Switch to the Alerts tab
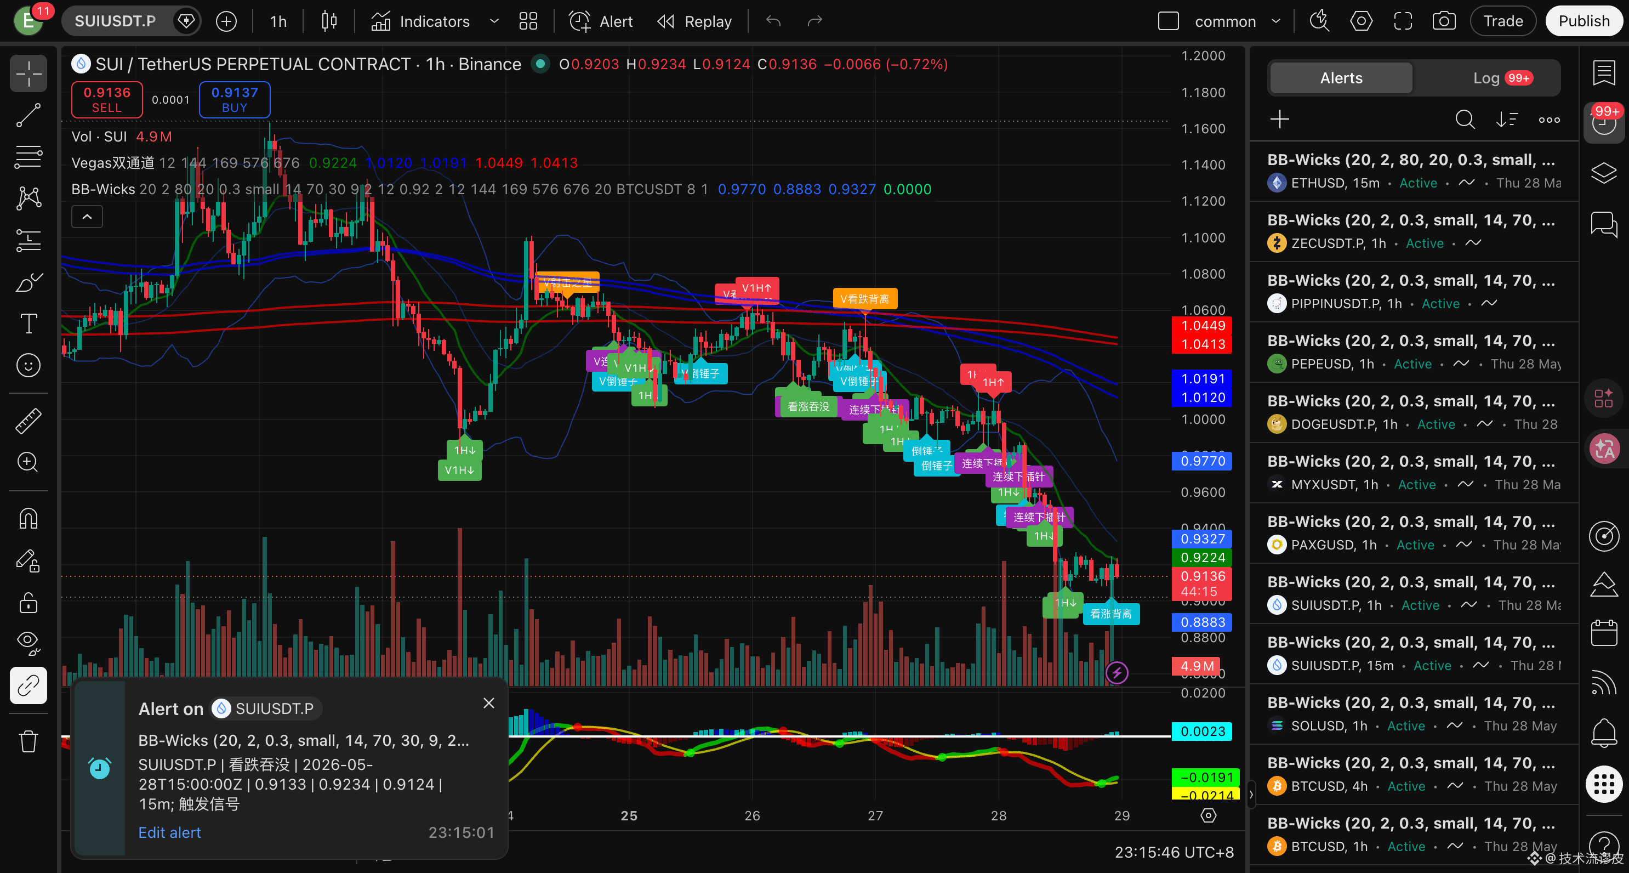The height and width of the screenshot is (873, 1629). pos(1341,78)
